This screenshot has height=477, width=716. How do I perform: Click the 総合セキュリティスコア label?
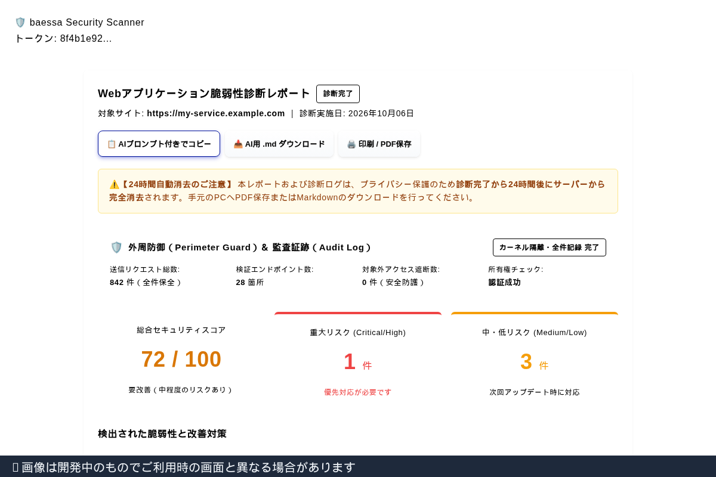click(x=181, y=330)
